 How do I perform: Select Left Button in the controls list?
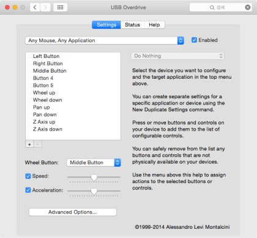coord(73,56)
